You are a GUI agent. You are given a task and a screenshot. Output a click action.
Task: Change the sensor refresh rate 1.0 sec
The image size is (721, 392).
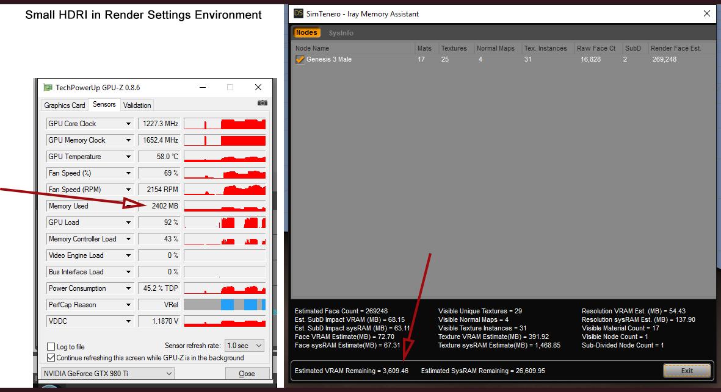244,345
